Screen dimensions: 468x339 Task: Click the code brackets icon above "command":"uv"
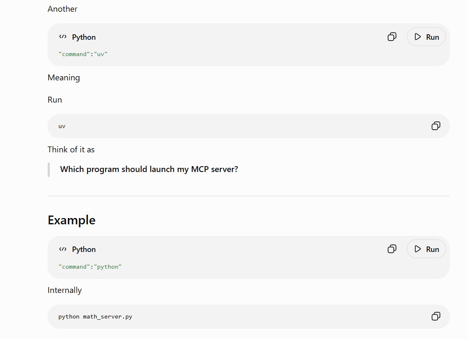point(63,37)
